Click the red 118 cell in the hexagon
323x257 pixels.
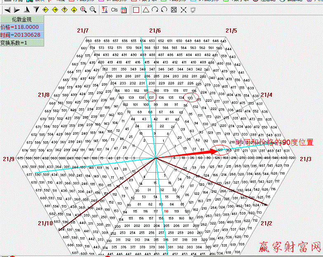pos(166,211)
